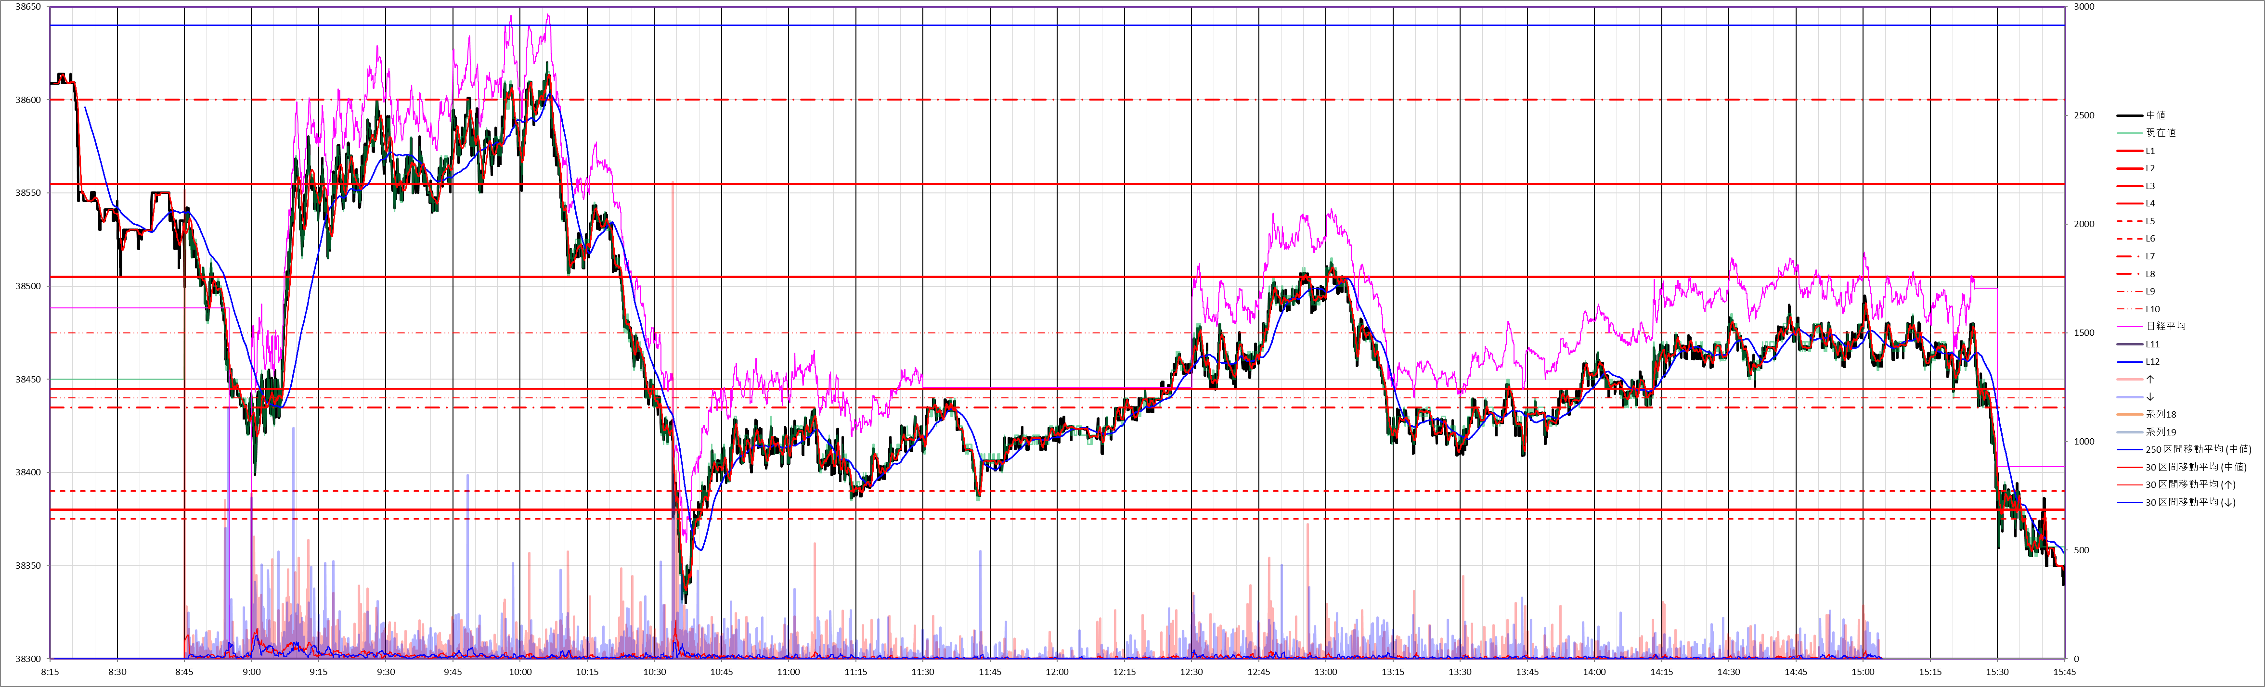Pick the L8 legend entry
Screen dimensions: 2265x687
tap(2136, 274)
